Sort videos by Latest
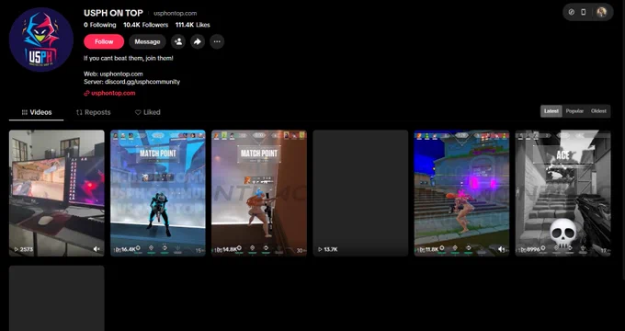 pyautogui.click(x=551, y=111)
